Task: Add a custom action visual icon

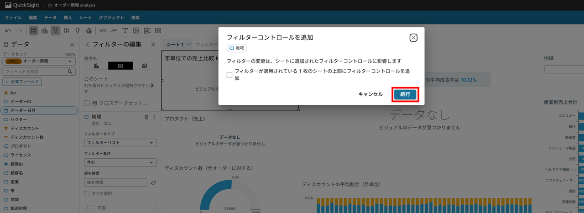Action: pos(147,31)
